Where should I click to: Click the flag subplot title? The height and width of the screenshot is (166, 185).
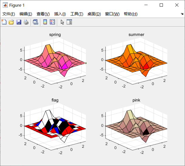55,100
